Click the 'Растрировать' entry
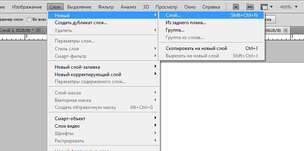 pos(103,141)
